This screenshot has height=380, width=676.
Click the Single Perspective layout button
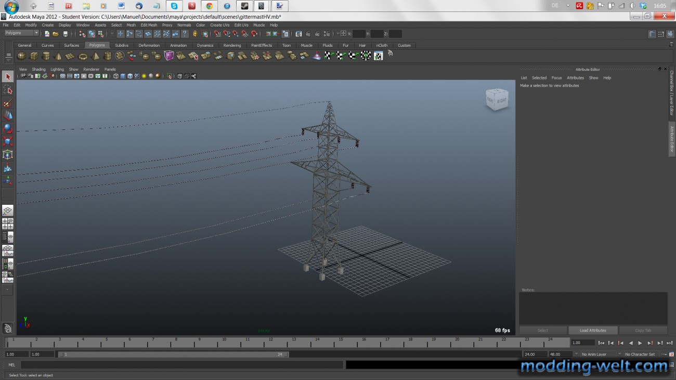(x=8, y=211)
